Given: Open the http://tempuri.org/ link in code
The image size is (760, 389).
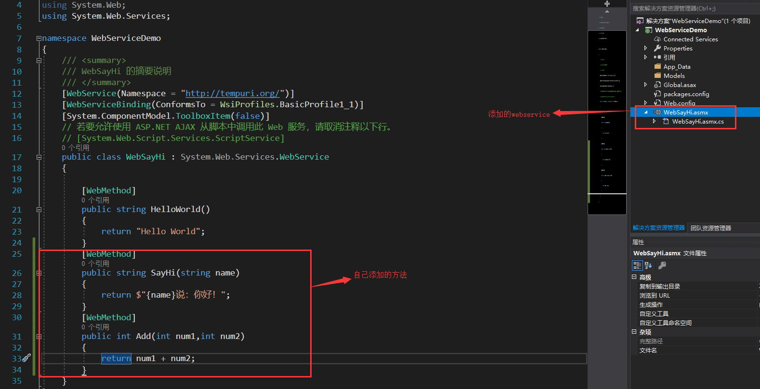Looking at the screenshot, I should [x=232, y=93].
